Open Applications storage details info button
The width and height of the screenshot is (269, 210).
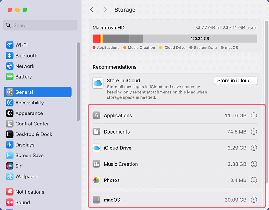point(254,115)
